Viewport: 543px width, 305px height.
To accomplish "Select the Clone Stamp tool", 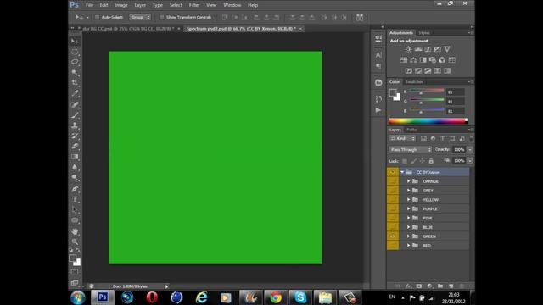I will pyautogui.click(x=75, y=125).
